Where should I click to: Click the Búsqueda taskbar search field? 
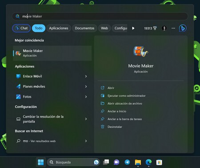coord(74,162)
